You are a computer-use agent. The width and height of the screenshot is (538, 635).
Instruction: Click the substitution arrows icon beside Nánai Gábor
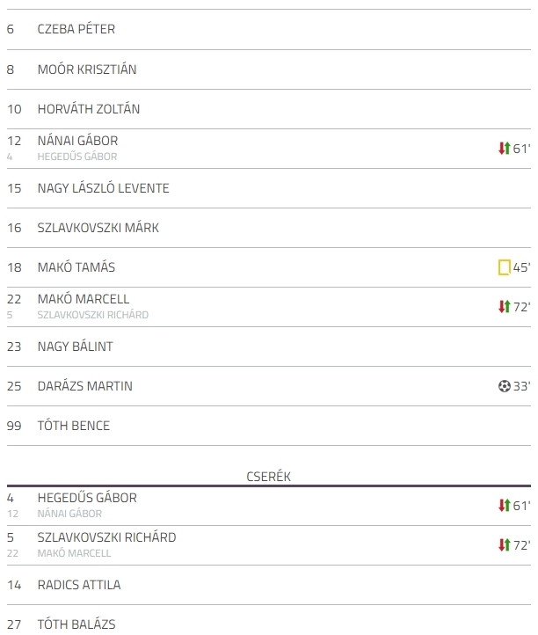(x=505, y=149)
